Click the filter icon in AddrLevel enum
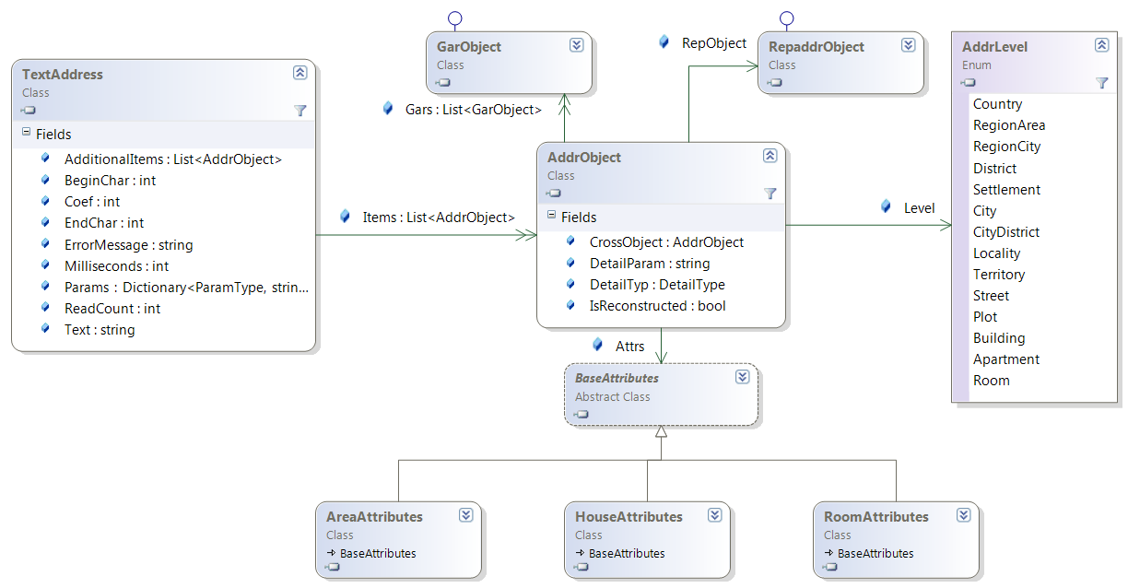Screen dimensions: 1128x588 [1101, 83]
